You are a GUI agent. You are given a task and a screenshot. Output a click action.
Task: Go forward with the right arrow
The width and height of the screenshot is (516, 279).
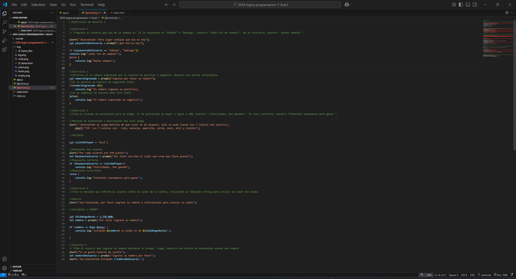pos(174,5)
